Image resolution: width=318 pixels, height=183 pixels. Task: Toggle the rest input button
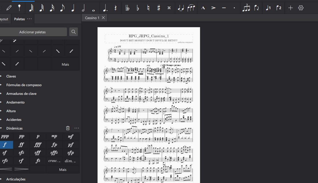click(116, 8)
